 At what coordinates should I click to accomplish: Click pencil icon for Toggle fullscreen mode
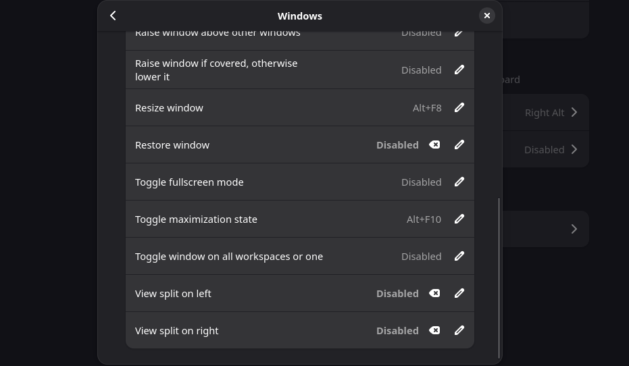click(459, 182)
